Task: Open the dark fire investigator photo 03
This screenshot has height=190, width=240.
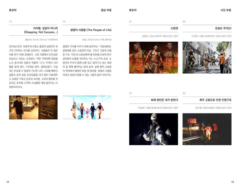Action: [x=154, y=129]
